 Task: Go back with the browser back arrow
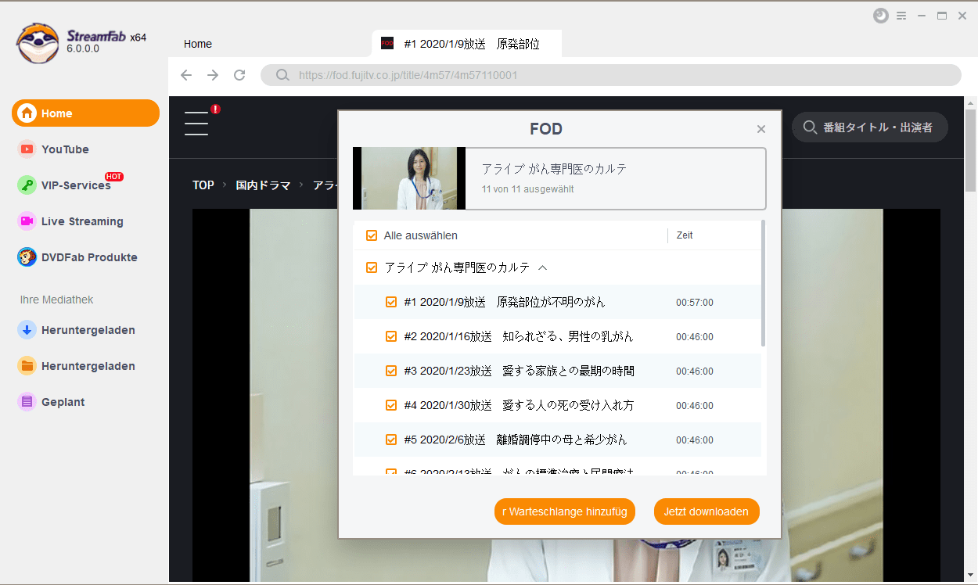pyautogui.click(x=185, y=75)
